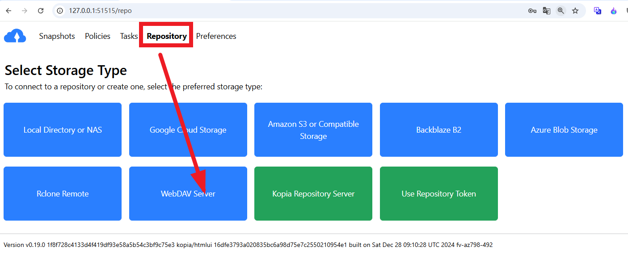Open the password key icon
The image size is (628, 280).
coord(532,11)
